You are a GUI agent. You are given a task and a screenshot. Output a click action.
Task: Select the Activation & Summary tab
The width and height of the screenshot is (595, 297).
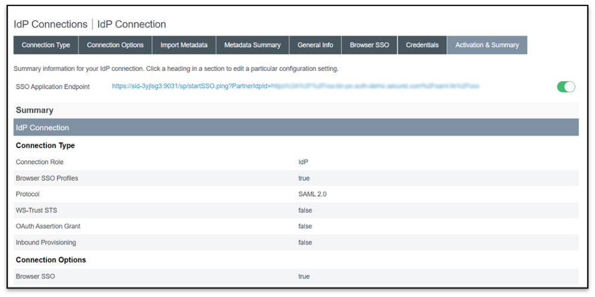click(x=487, y=45)
